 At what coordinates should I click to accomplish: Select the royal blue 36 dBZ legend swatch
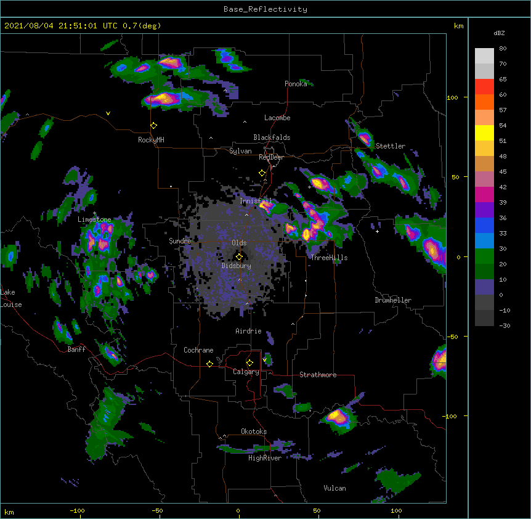tap(484, 225)
